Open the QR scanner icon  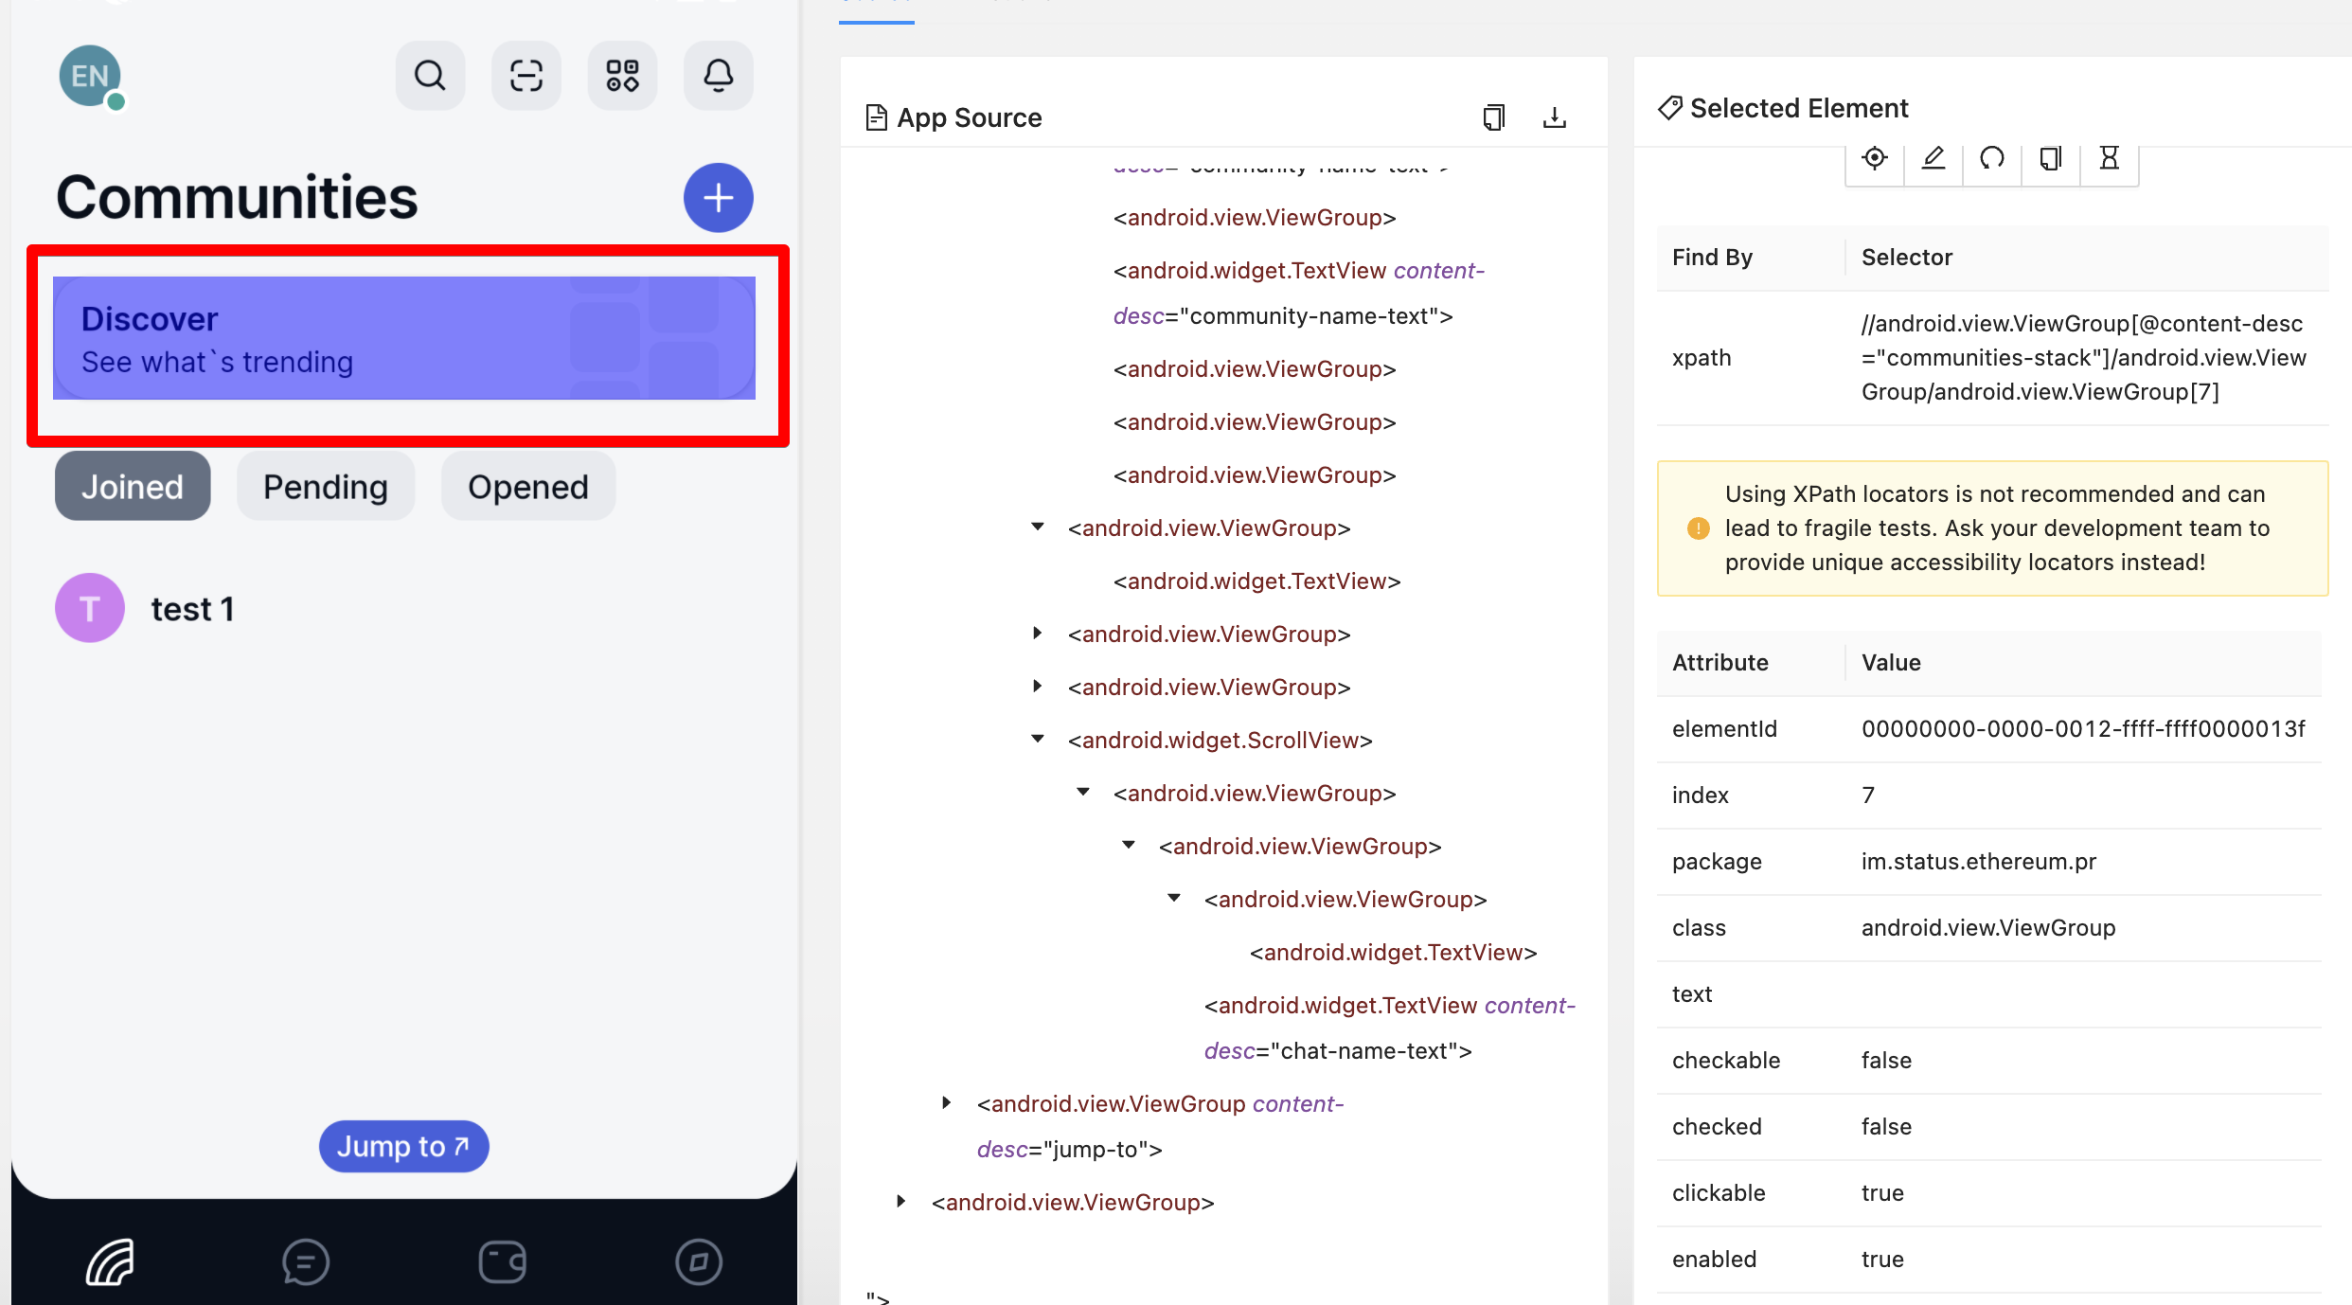tap(526, 76)
